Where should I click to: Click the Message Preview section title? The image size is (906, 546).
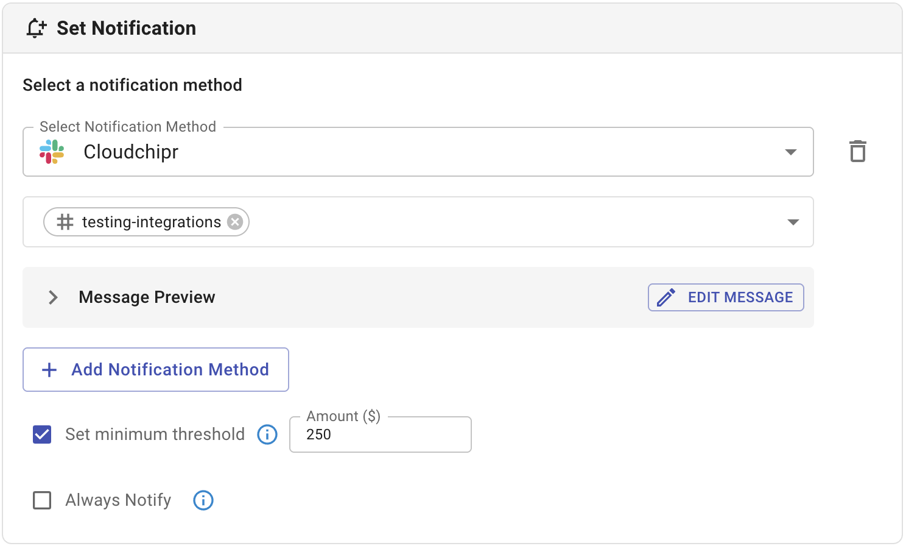[147, 297]
